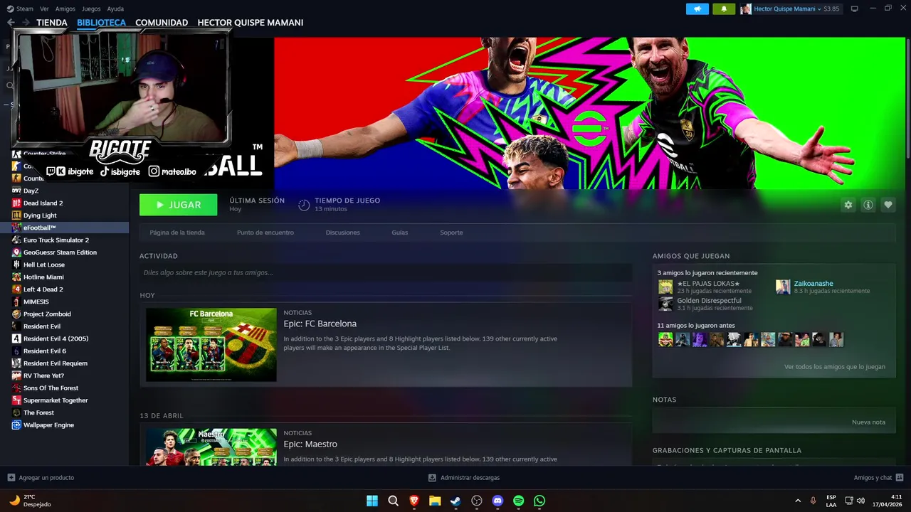
Task: Open Soporte tab
Action: click(x=451, y=233)
